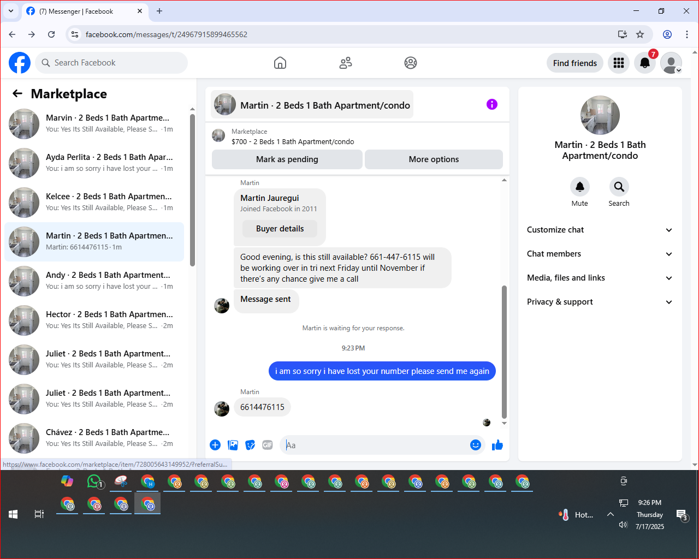This screenshot has height=559, width=699.
Task: Click listing thumbnail in right info panel
Action: pyautogui.click(x=600, y=115)
